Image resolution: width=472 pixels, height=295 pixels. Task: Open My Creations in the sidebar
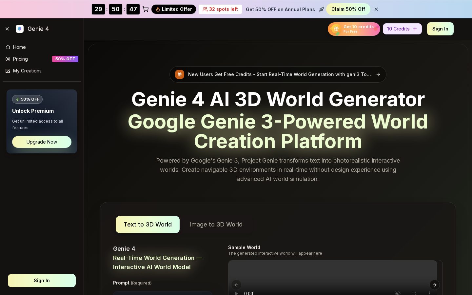[42, 71]
